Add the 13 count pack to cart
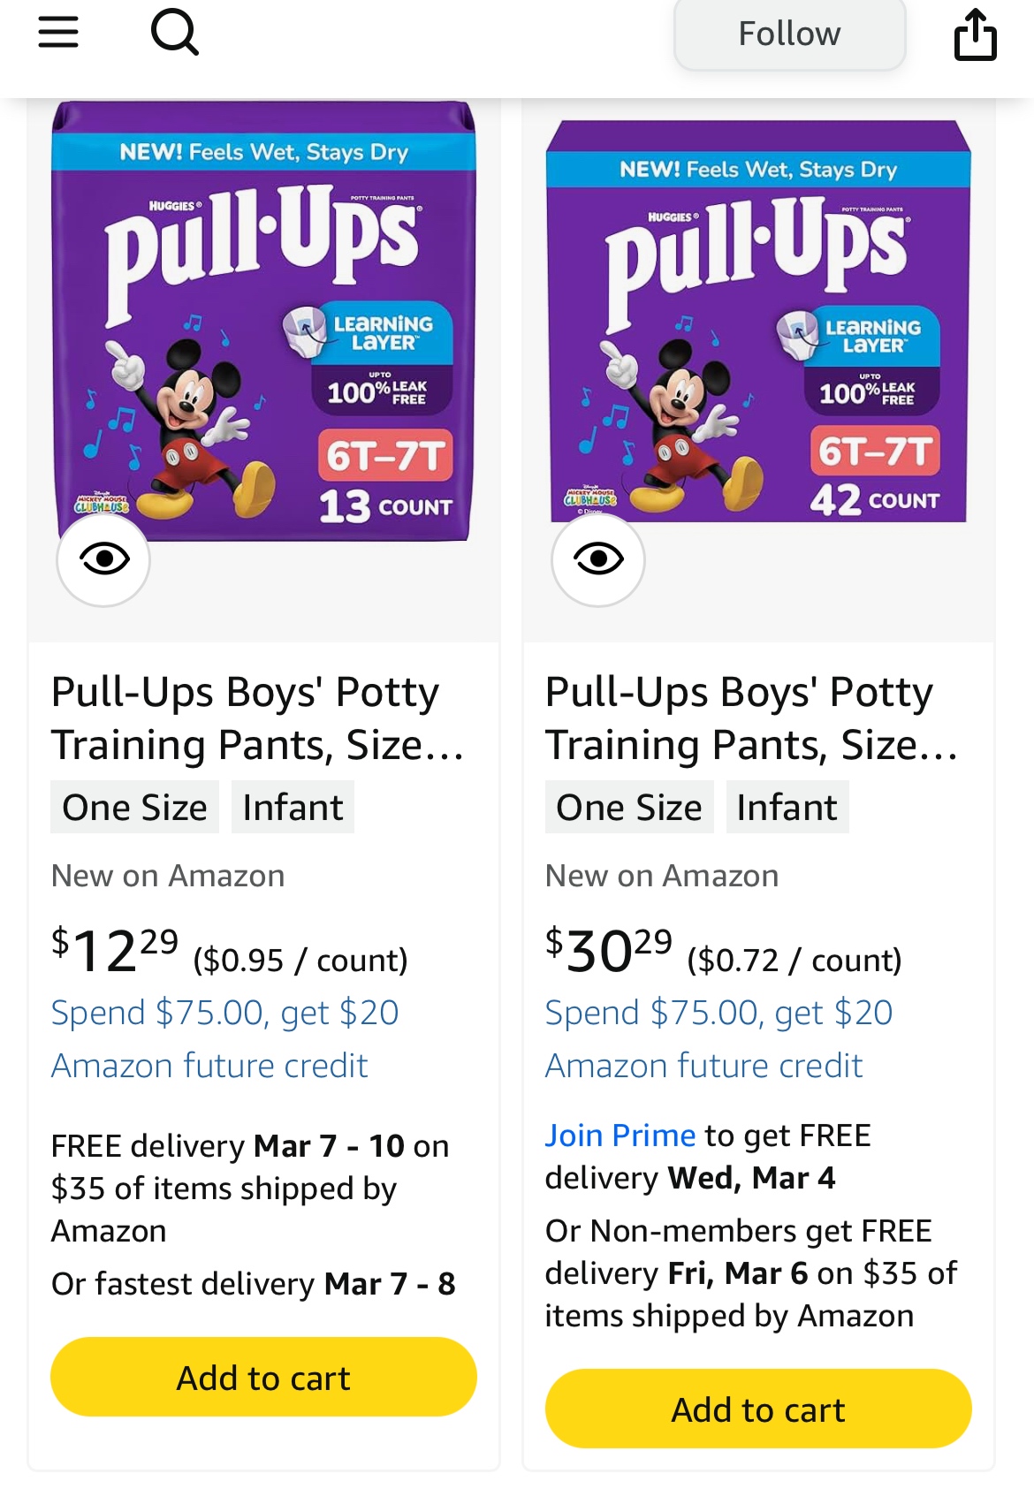The image size is (1034, 1489). pos(263,1377)
